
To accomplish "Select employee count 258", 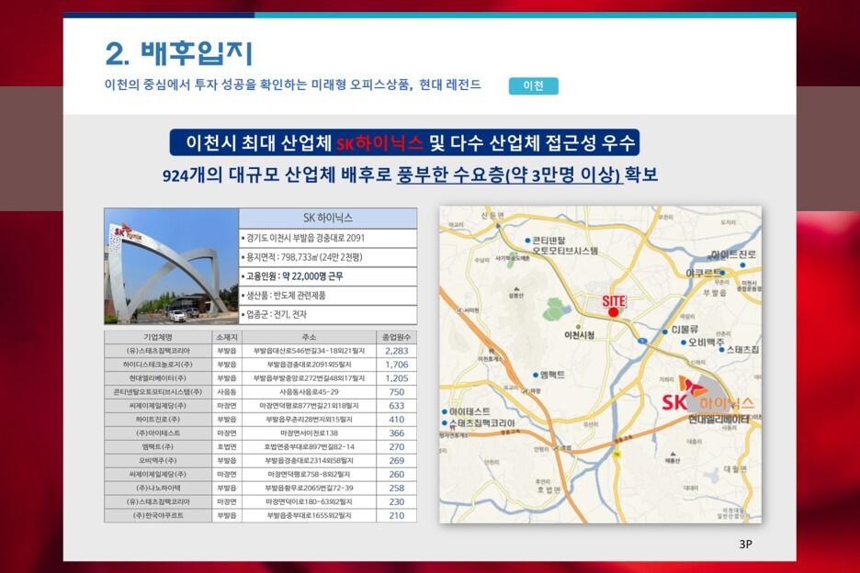I will point(397,488).
